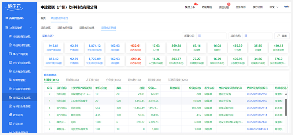The height and width of the screenshot is (135, 293).
Task: Open 合同总览 icon in the sidebar
Action: pos(10,124)
